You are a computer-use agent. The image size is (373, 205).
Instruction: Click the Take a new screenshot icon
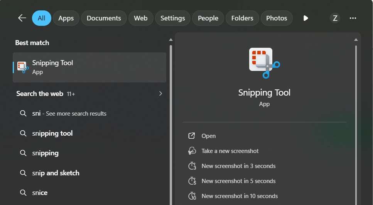[x=192, y=151]
